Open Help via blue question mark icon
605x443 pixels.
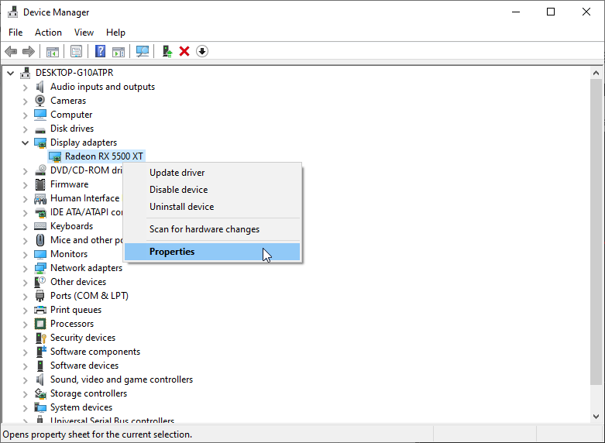click(101, 51)
